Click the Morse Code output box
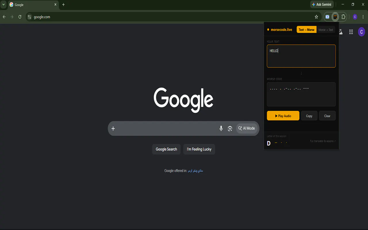Viewport: 368px width, 230px height. point(301,94)
